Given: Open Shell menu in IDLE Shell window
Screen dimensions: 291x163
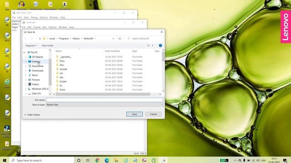Looking at the screenshot, I should [x=26, y=18].
